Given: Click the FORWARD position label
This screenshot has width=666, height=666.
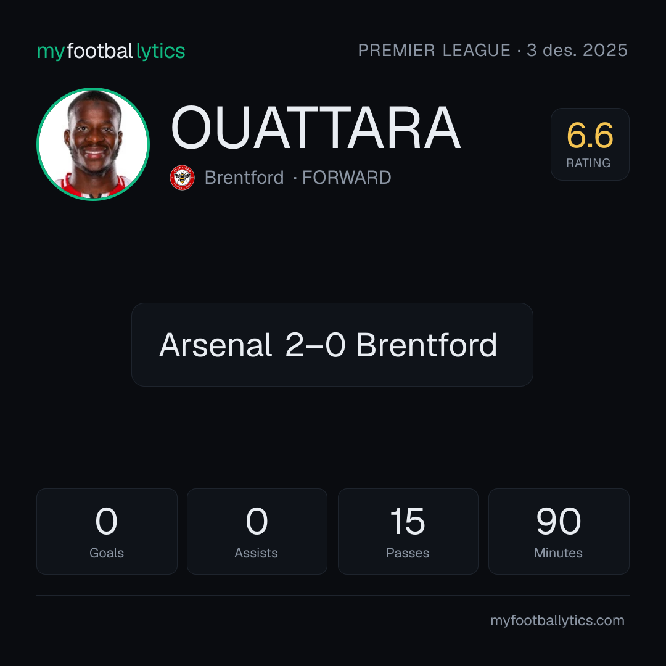Looking at the screenshot, I should [347, 178].
